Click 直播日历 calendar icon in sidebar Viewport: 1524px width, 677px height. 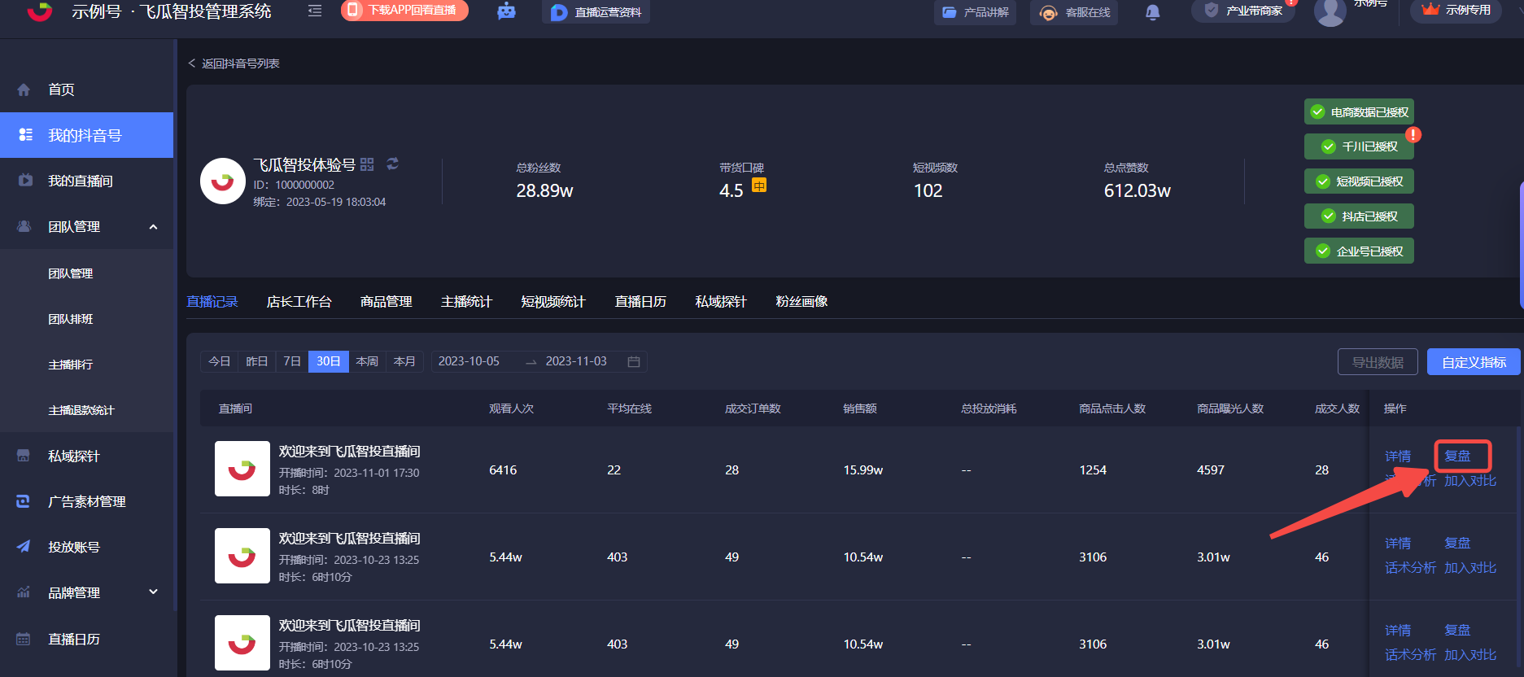[24, 639]
